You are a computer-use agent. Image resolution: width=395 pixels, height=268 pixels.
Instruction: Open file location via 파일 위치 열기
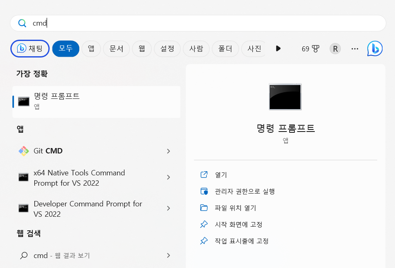(x=235, y=208)
